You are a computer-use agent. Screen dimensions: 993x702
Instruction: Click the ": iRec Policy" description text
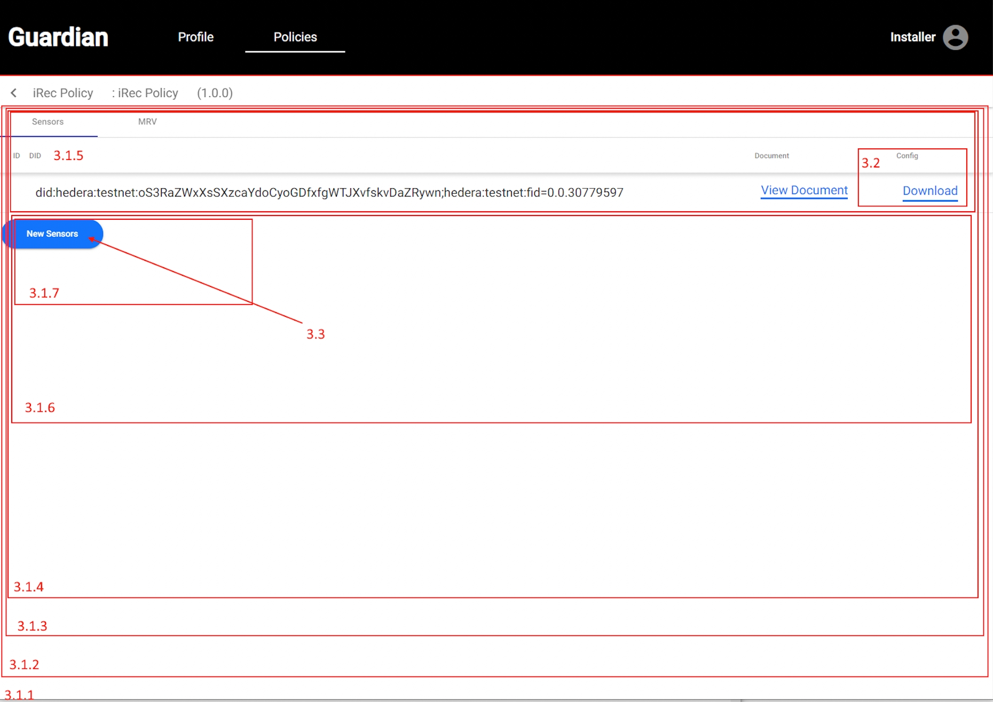click(145, 93)
